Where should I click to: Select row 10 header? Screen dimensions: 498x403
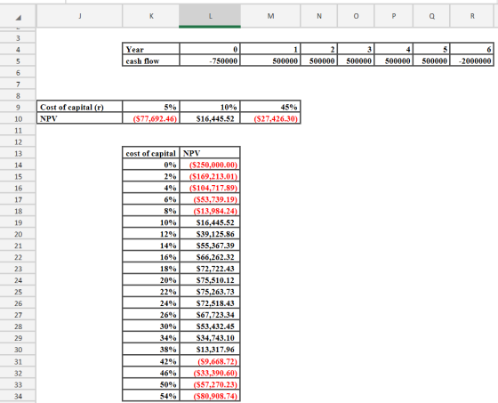click(x=18, y=119)
